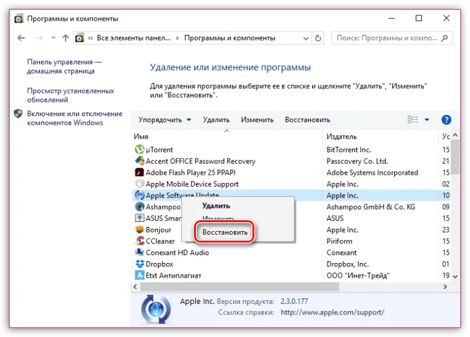Expand the address bar history dropdown
The image size is (470, 337).
point(306,39)
